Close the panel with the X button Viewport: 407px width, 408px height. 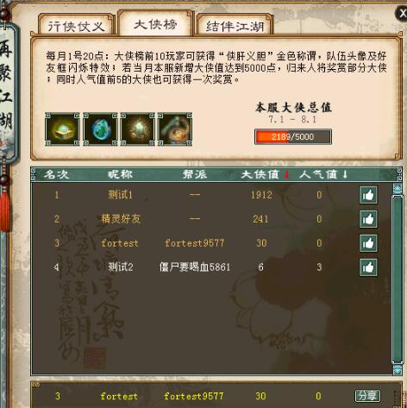tap(402, 13)
